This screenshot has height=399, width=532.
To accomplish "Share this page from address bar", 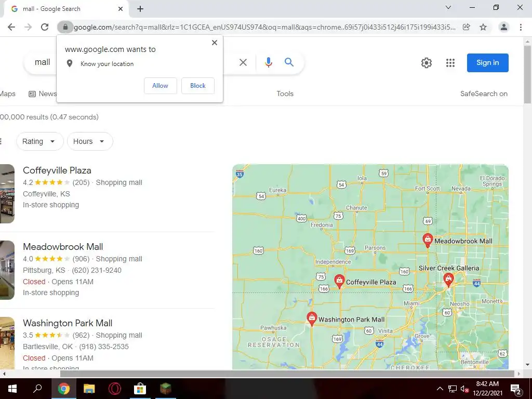I will pyautogui.click(x=467, y=27).
